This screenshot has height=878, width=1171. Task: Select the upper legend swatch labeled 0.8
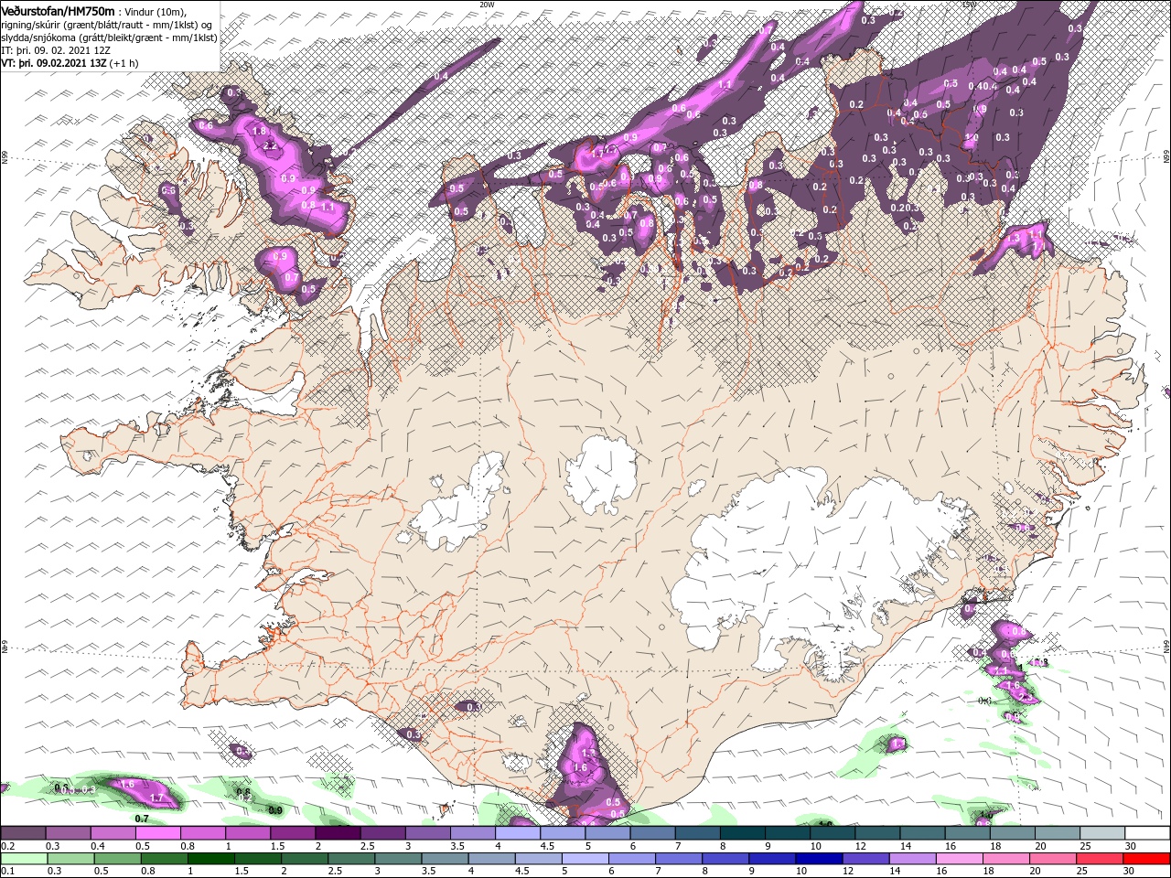point(202,833)
